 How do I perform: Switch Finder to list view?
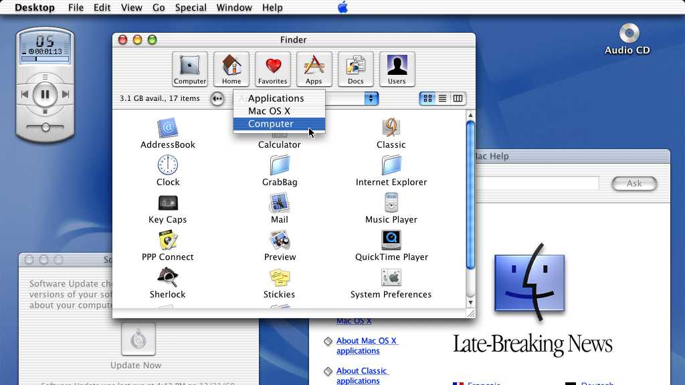point(443,99)
